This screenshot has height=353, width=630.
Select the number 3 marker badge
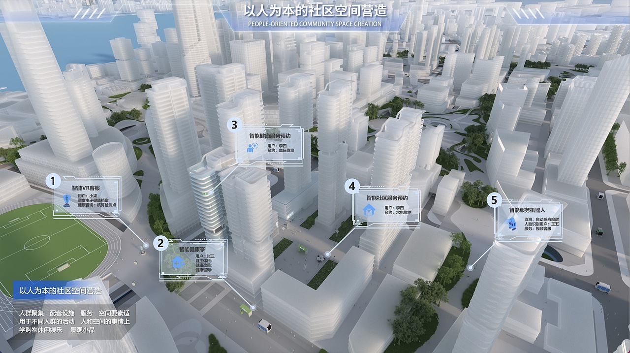(x=234, y=125)
